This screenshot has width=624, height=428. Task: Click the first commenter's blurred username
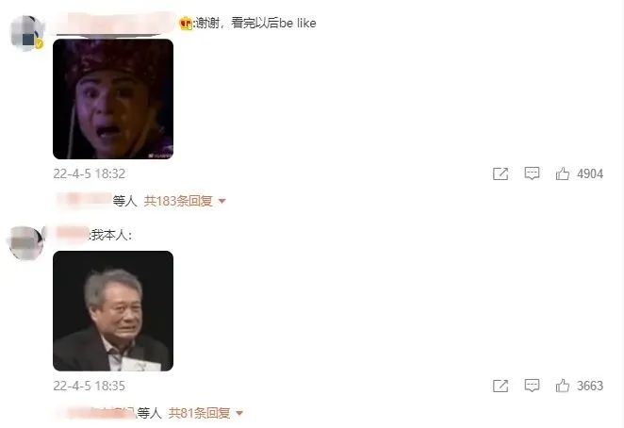115,23
